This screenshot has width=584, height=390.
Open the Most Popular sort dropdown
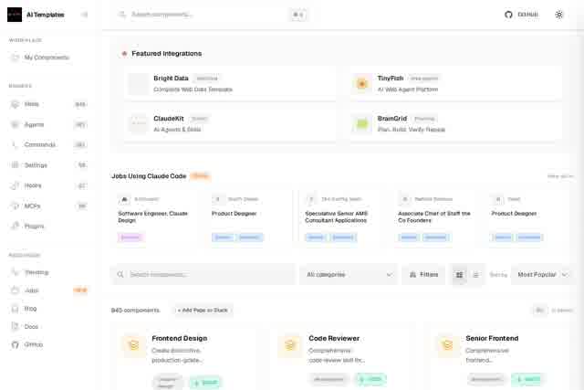(x=542, y=274)
